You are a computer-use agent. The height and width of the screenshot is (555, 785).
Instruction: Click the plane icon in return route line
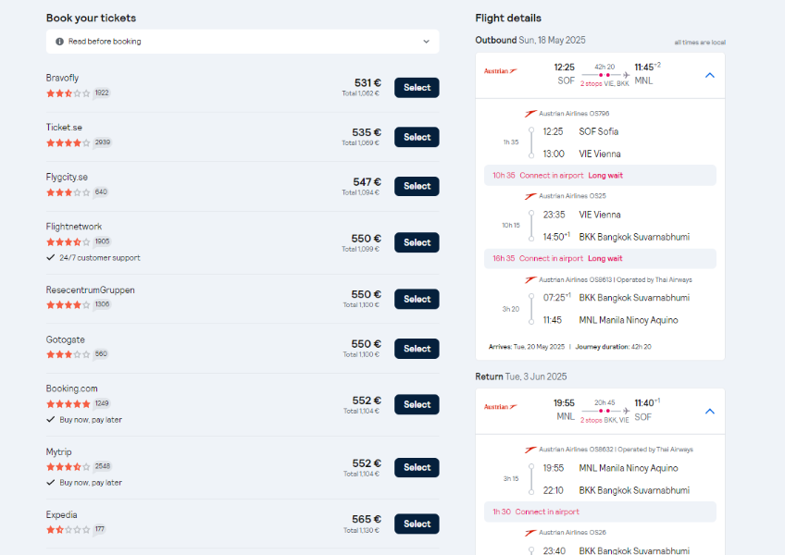pos(627,411)
